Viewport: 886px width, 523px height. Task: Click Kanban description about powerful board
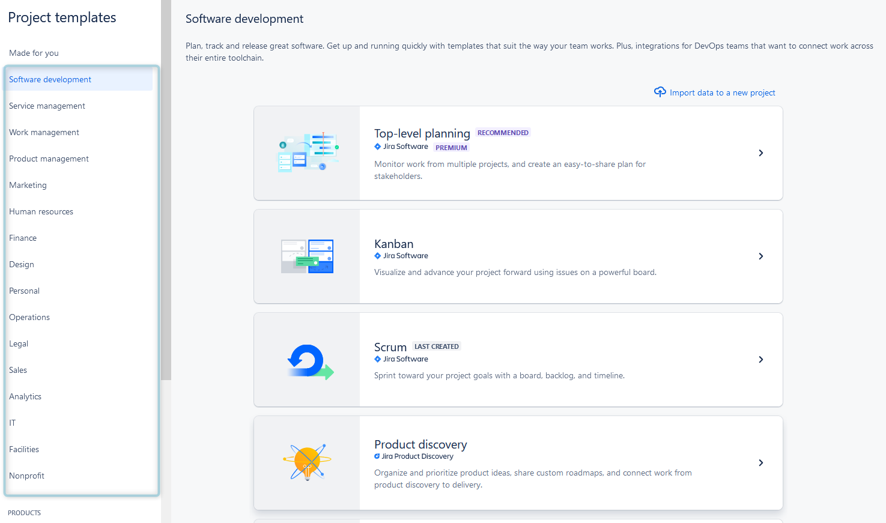(515, 272)
